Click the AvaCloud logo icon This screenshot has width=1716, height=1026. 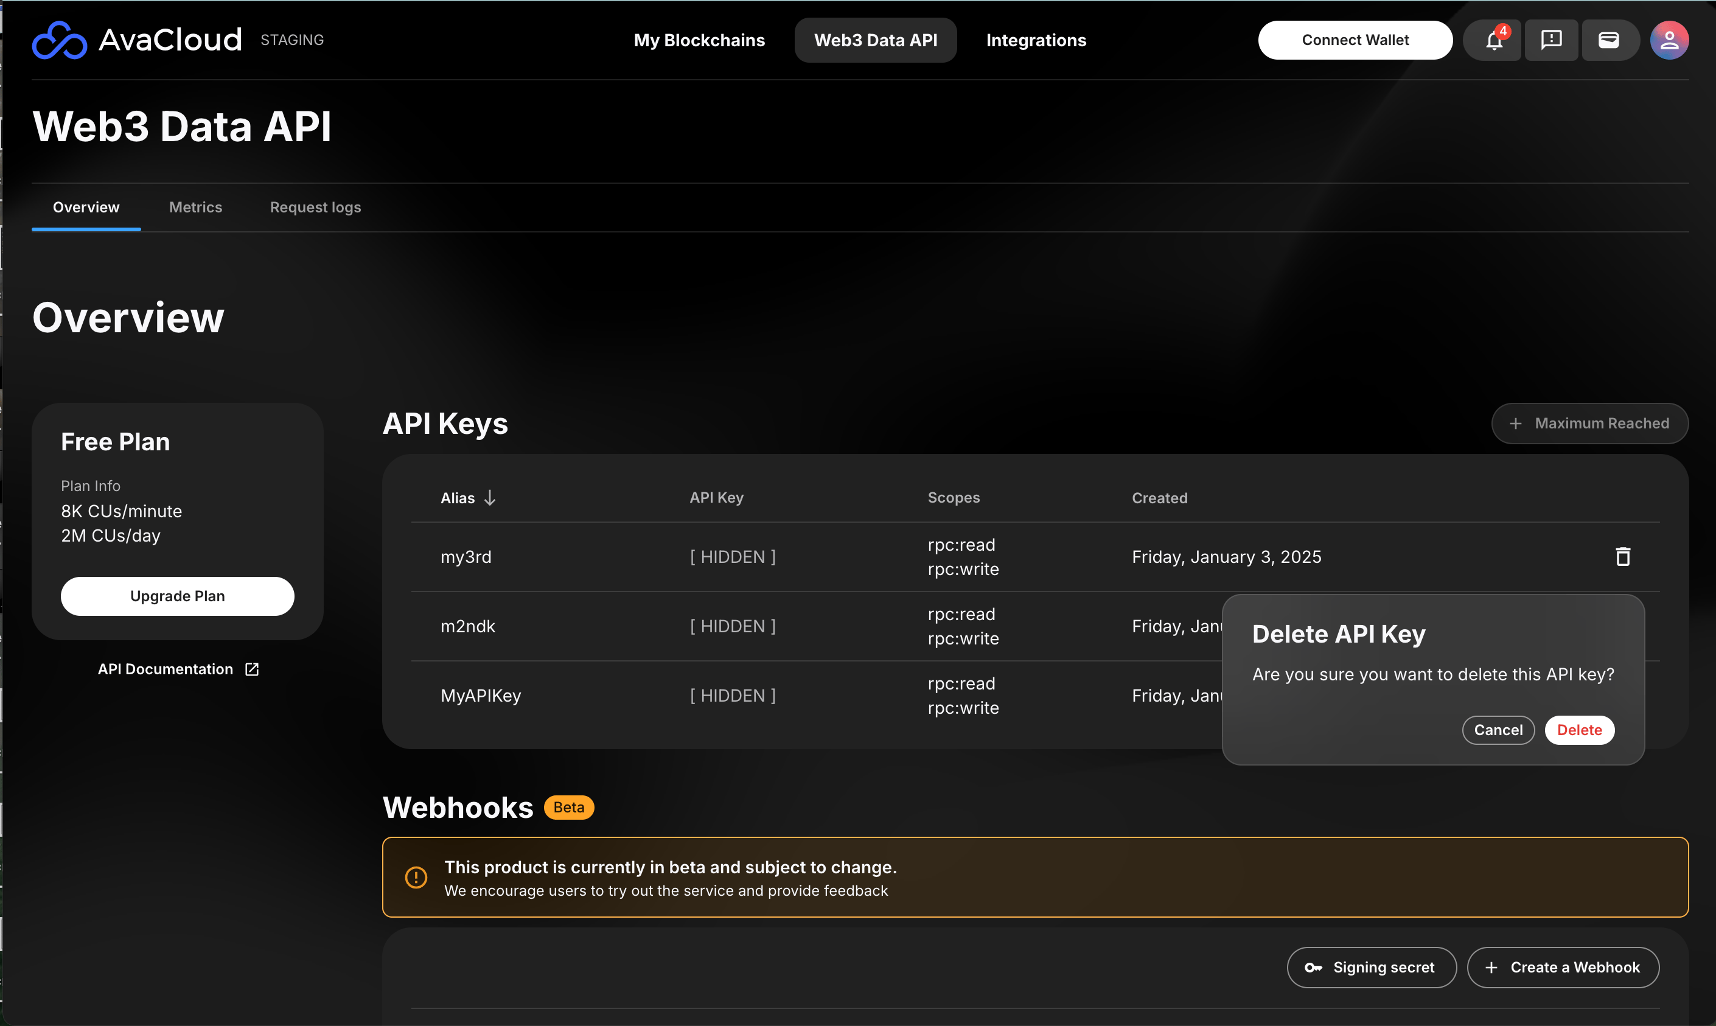60,40
